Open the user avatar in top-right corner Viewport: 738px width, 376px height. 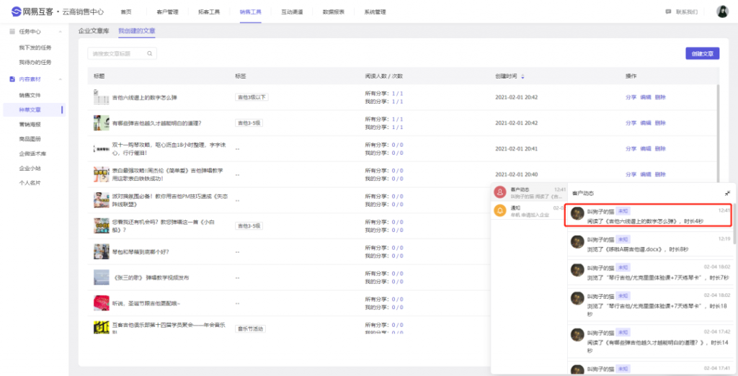pyautogui.click(x=722, y=12)
